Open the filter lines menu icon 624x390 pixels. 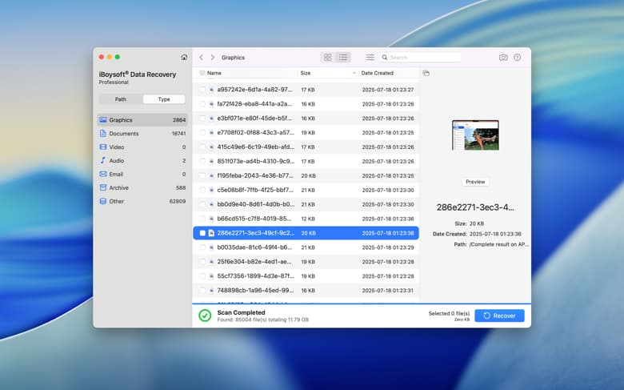(370, 58)
